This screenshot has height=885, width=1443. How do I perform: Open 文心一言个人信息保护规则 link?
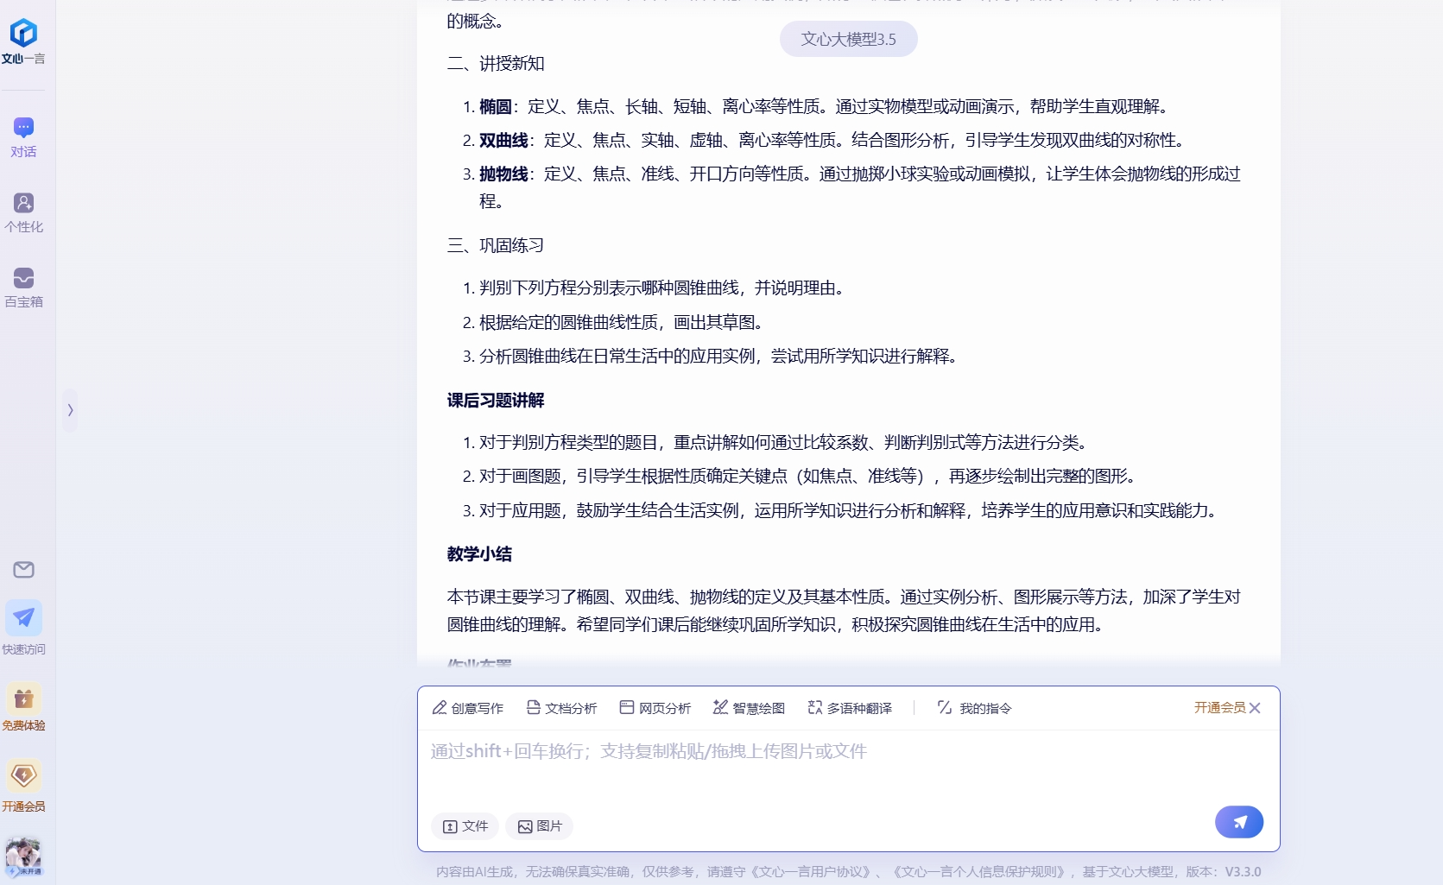click(980, 872)
